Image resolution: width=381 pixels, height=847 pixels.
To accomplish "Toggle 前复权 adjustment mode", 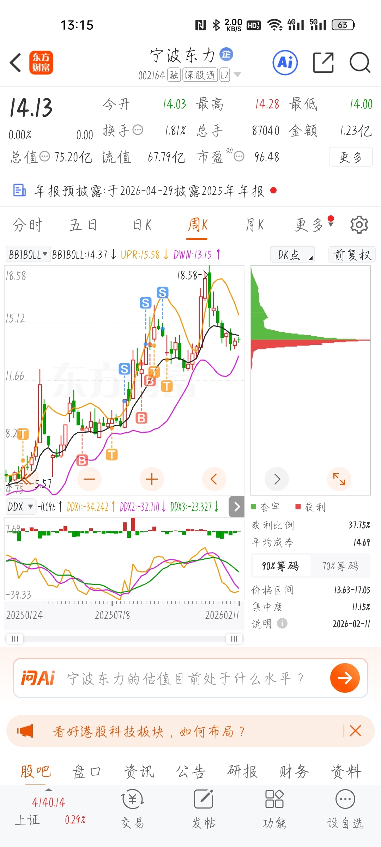I will coord(352,254).
